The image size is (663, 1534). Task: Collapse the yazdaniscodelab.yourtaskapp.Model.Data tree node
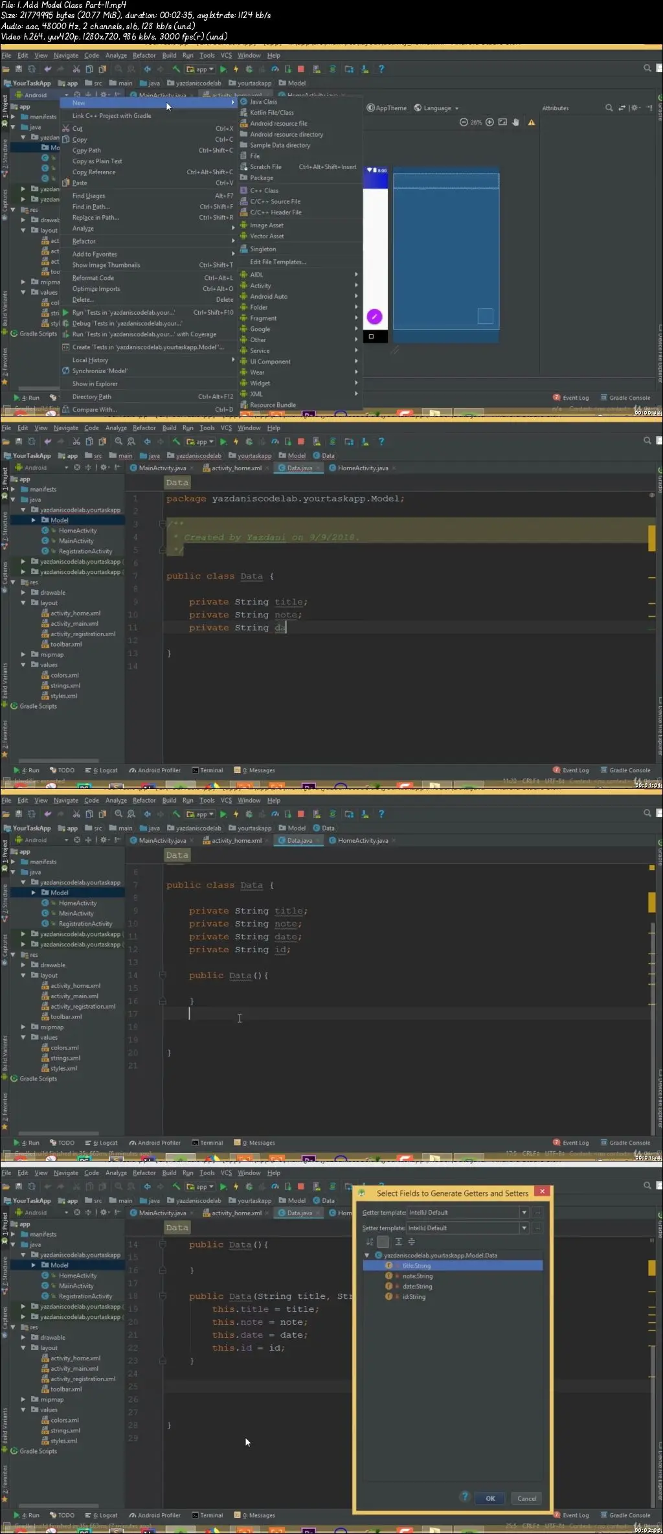pos(368,1255)
